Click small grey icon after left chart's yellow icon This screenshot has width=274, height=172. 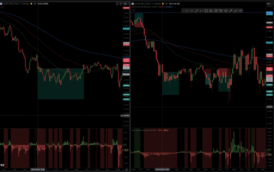tap(35, 4)
